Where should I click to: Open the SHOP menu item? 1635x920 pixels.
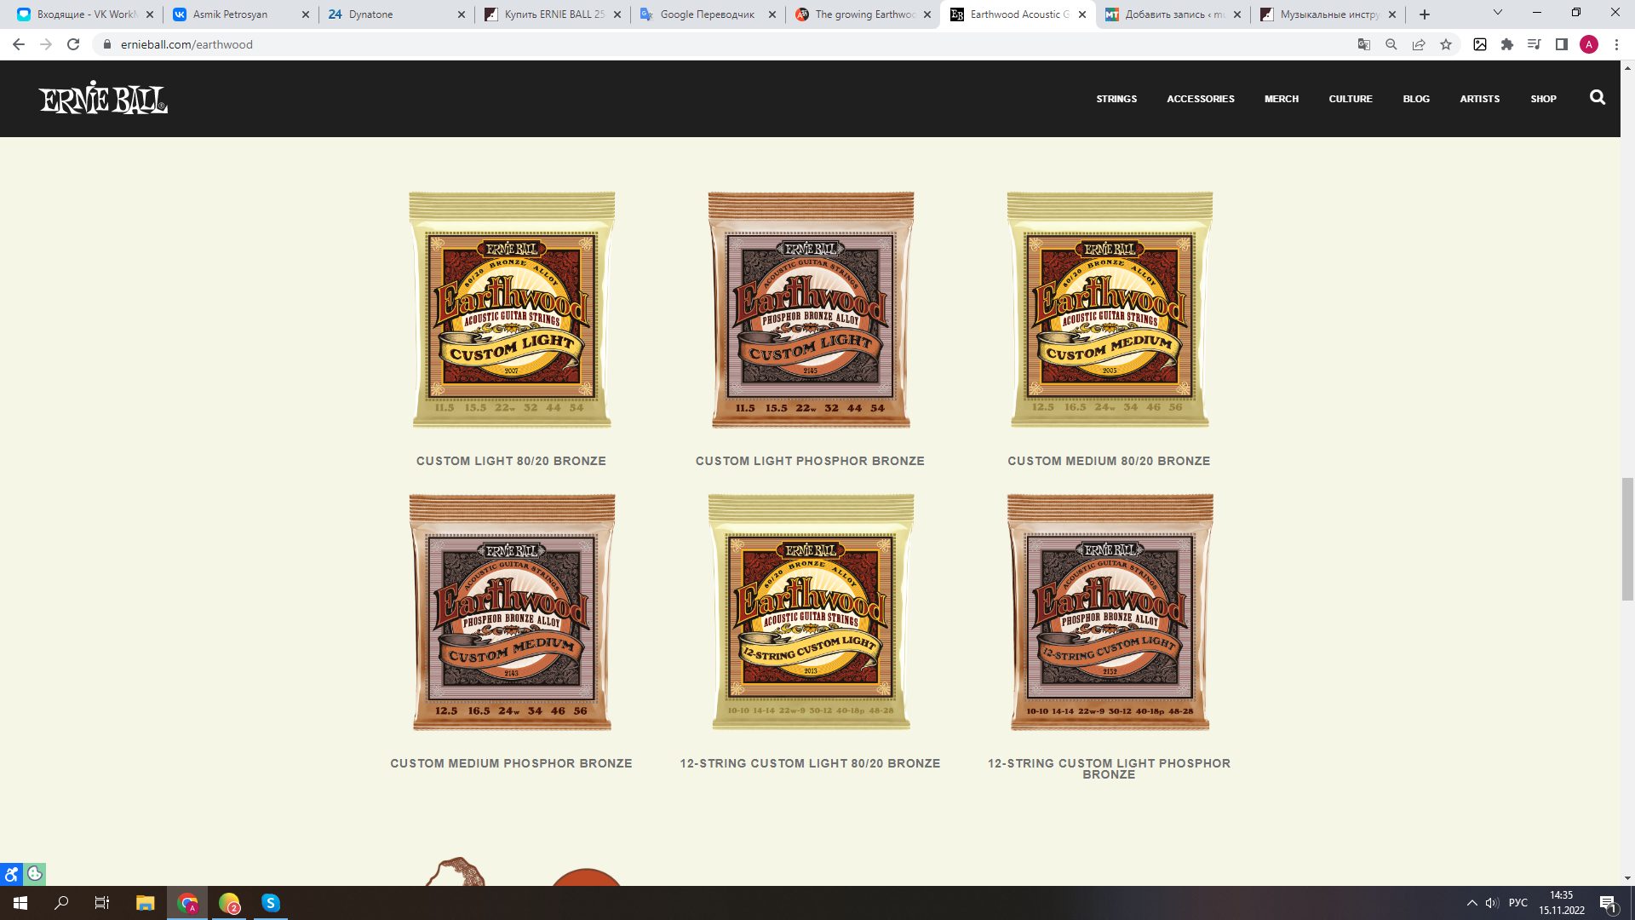click(x=1543, y=99)
